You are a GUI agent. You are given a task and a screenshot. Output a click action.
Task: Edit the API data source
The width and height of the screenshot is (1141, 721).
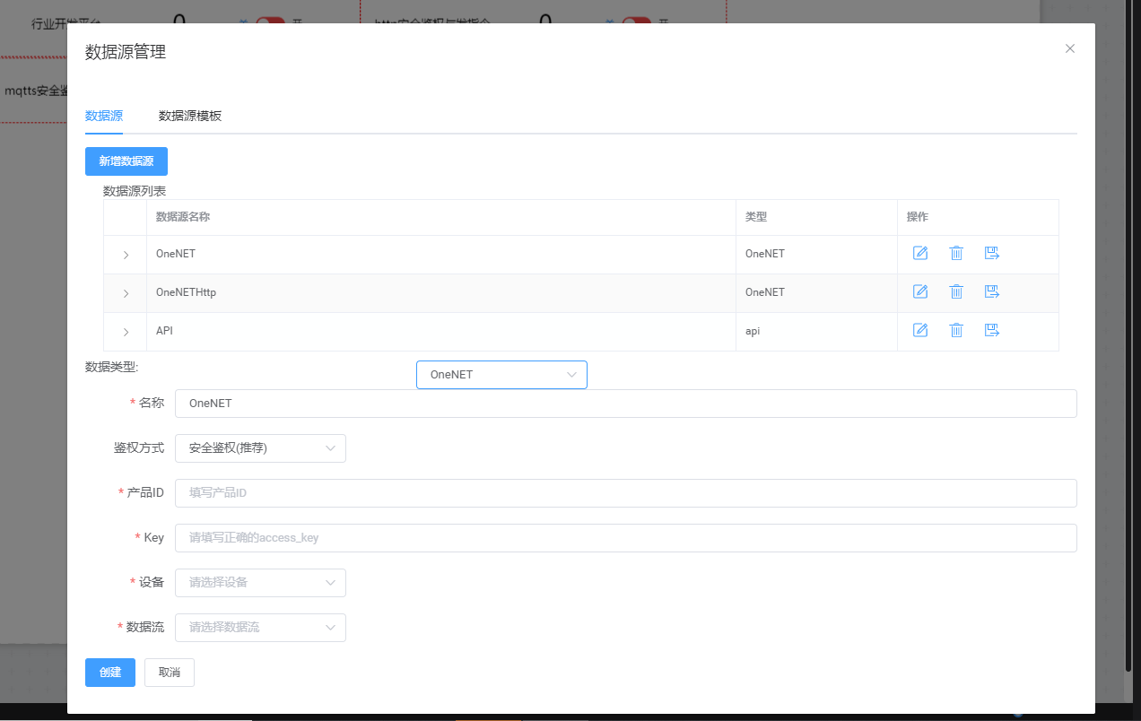click(919, 330)
